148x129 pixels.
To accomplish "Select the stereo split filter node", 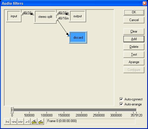I will click(x=45, y=17).
